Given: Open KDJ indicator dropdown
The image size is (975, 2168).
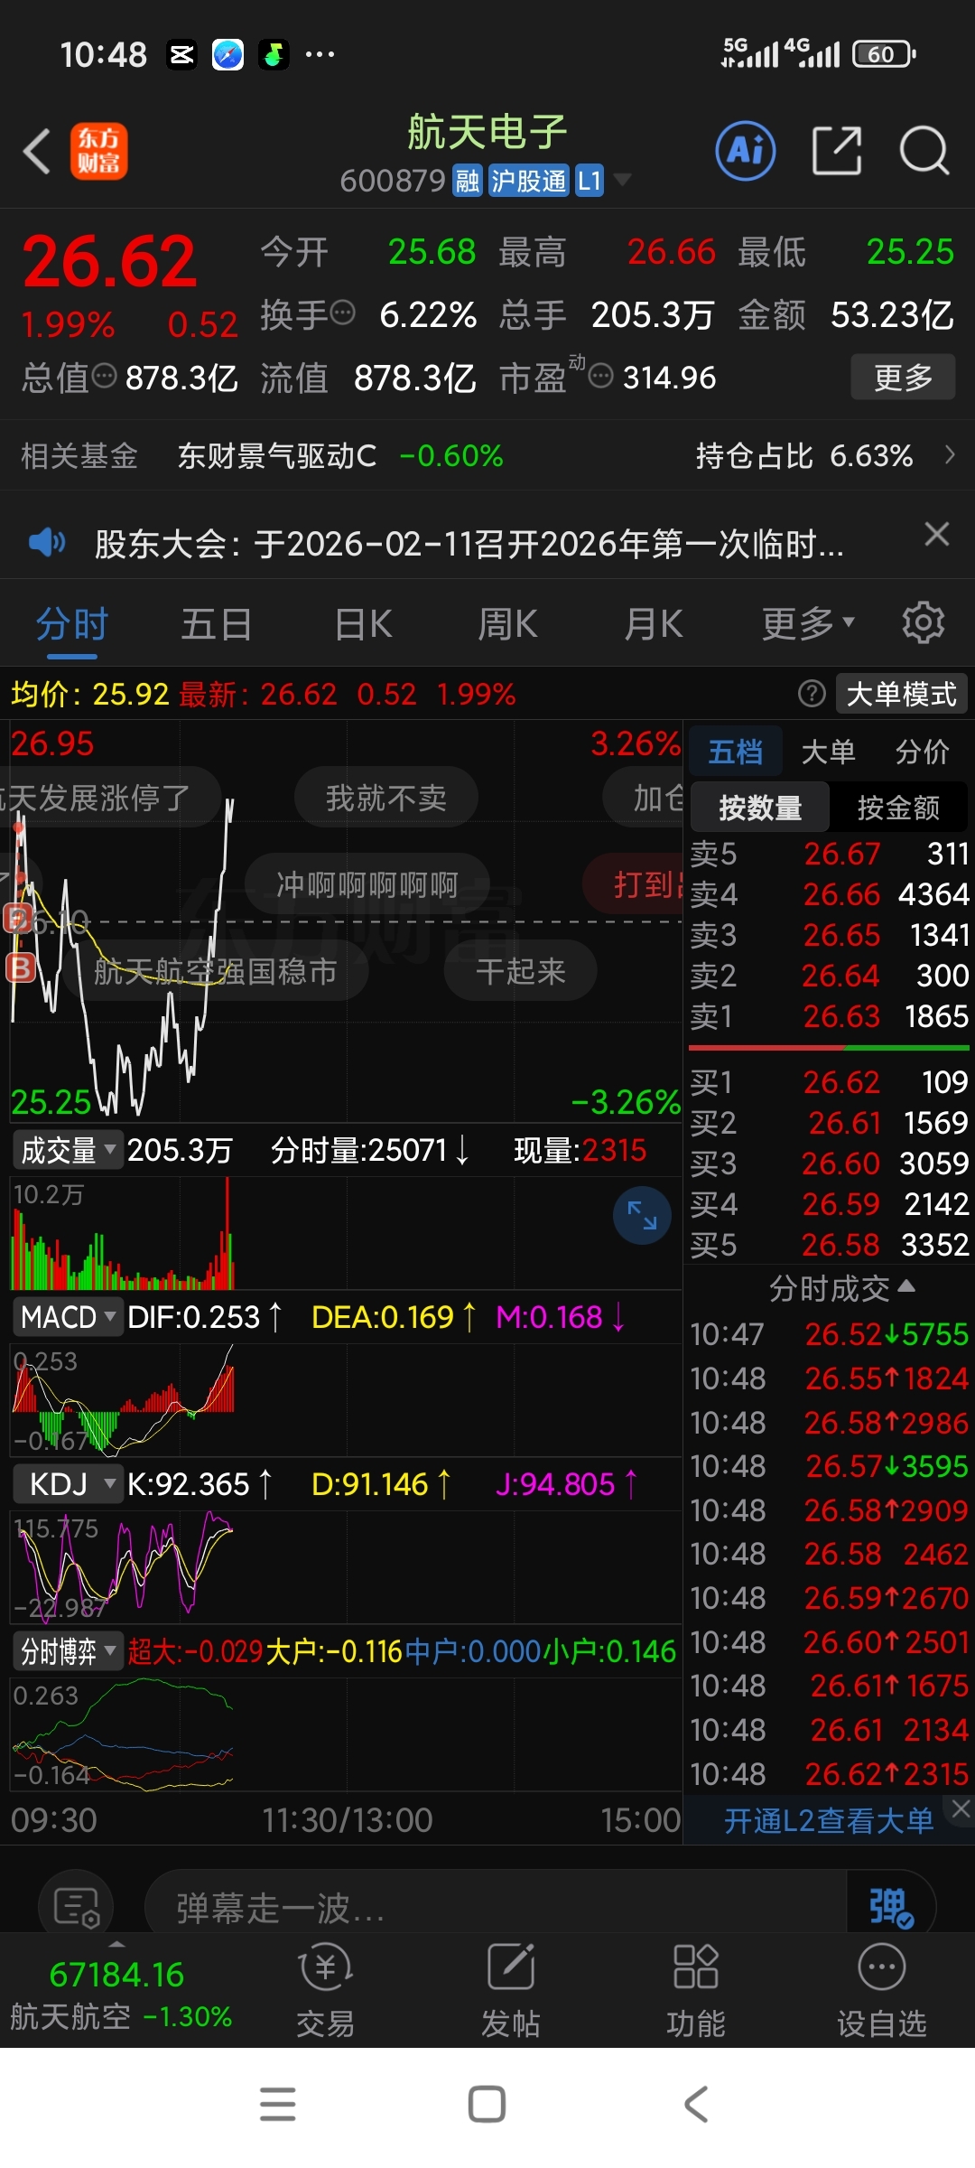Looking at the screenshot, I should point(68,1484).
